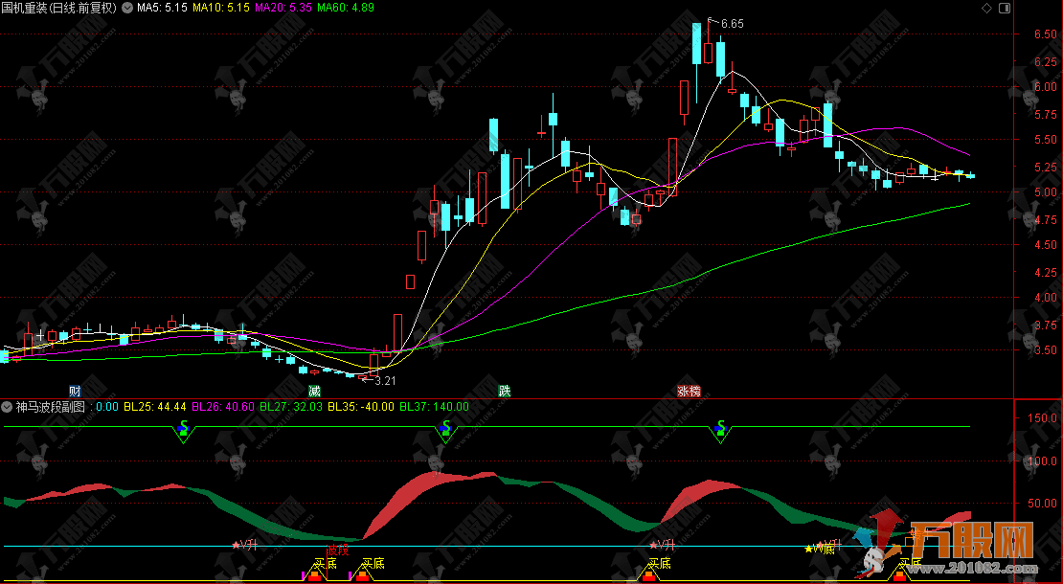The height and width of the screenshot is (584, 1063).
Task: Select the MA5 moving average label
Action: 162,8
